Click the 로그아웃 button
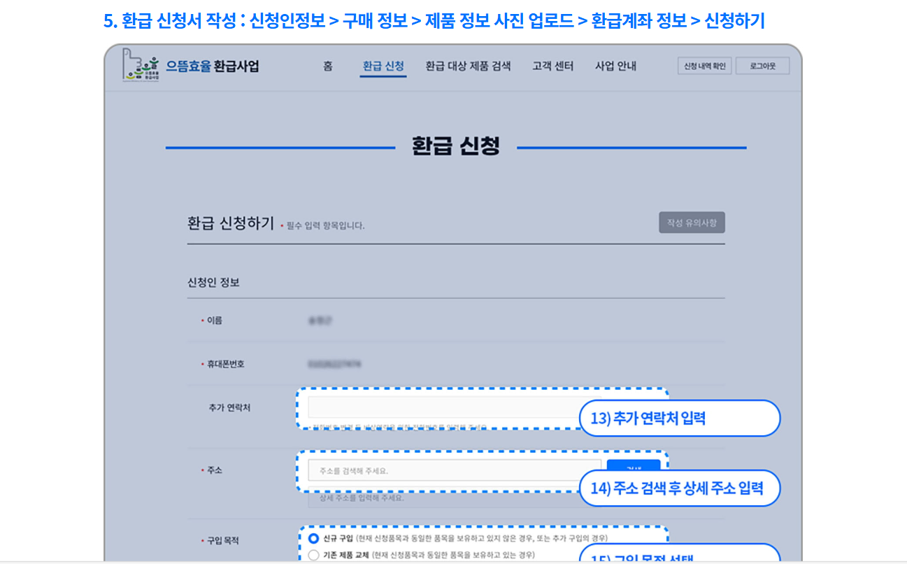The image size is (907, 564). pyautogui.click(x=762, y=65)
